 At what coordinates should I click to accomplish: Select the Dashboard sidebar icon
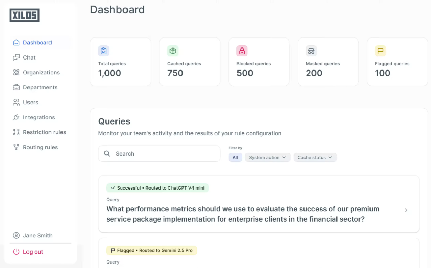click(16, 42)
